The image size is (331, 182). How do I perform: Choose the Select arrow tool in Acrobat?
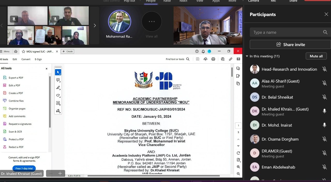pyautogui.click(x=58, y=72)
